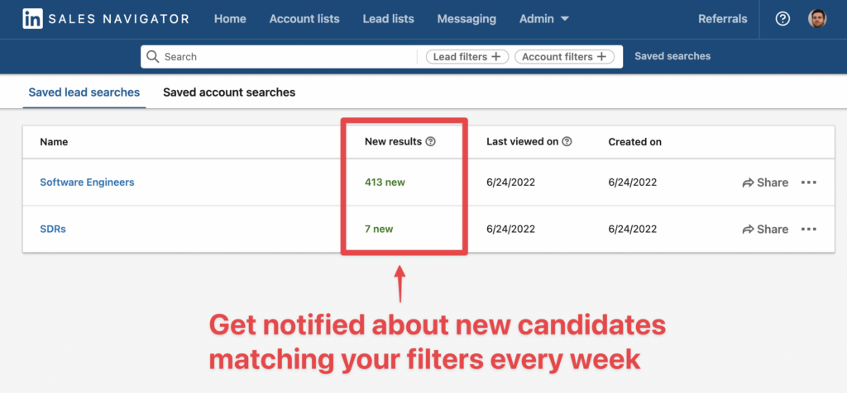847x393 pixels.
Task: Click info icon next to Last viewed on
Action: coord(567,142)
